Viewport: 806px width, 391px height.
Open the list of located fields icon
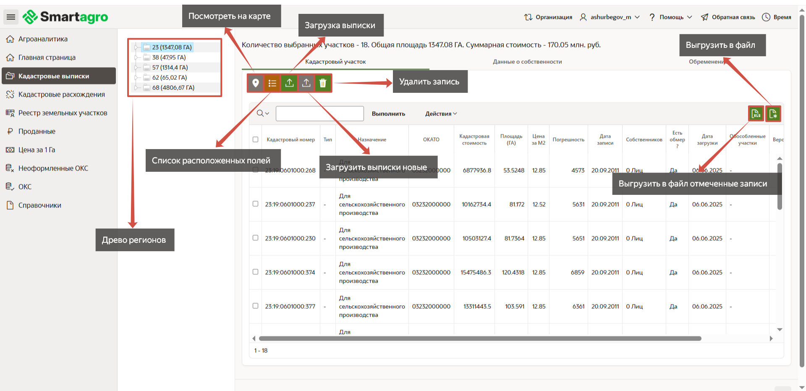[x=272, y=83]
